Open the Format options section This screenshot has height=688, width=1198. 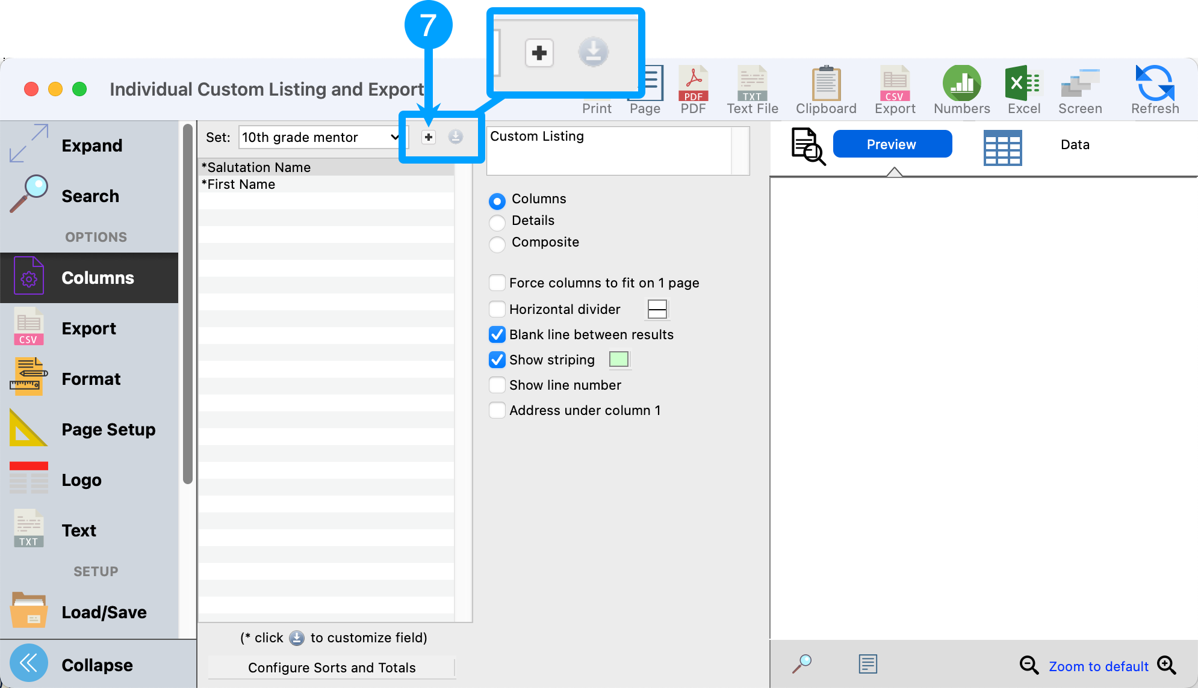(90, 379)
